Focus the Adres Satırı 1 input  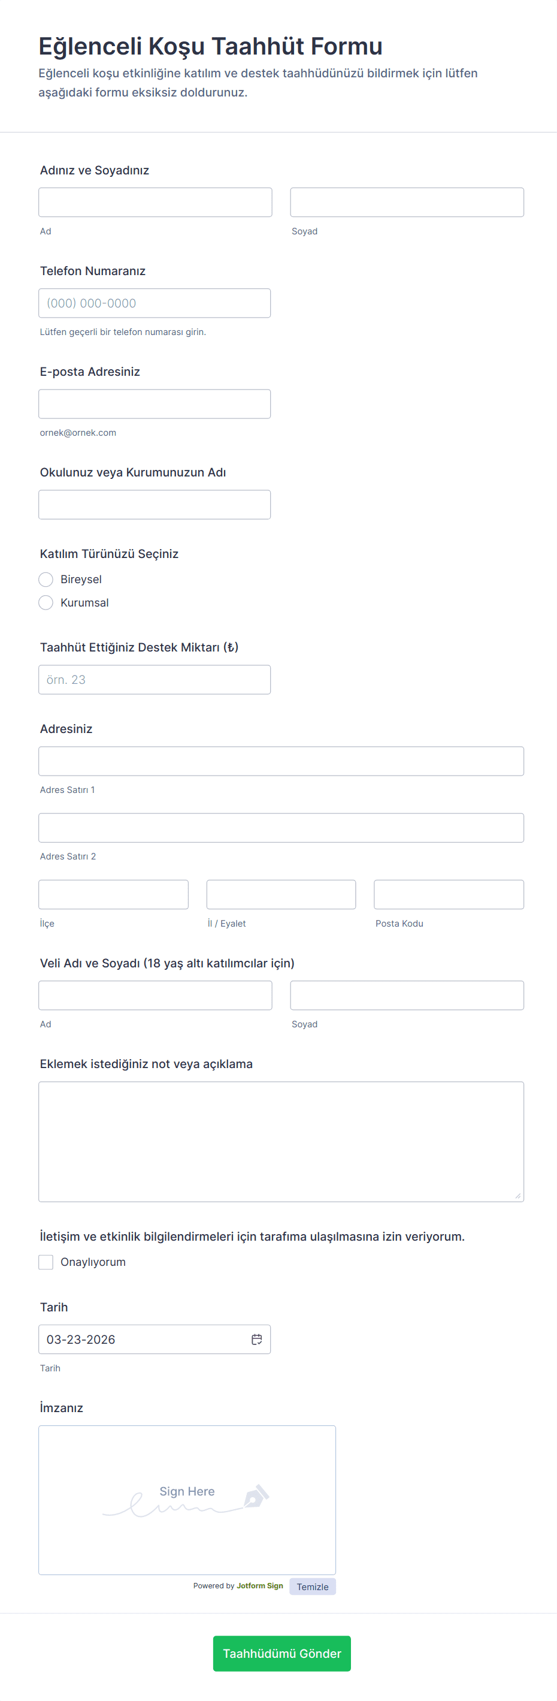pyautogui.click(x=281, y=761)
